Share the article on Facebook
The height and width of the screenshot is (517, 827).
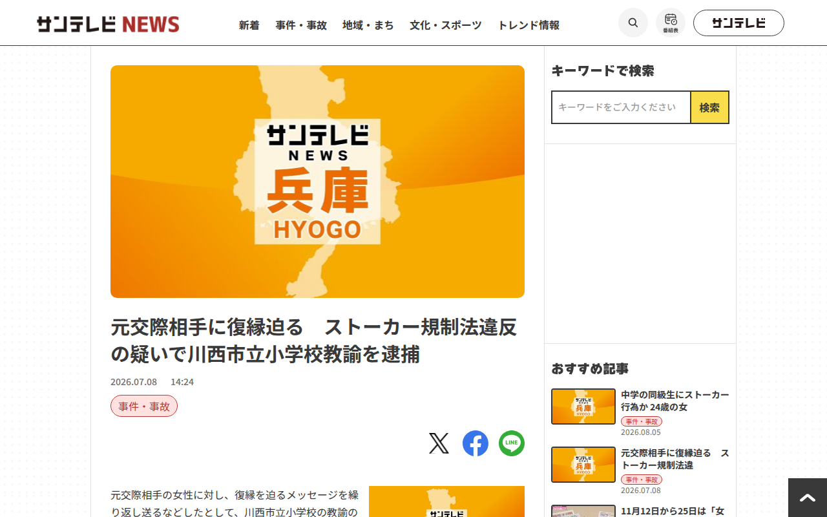pos(476,443)
